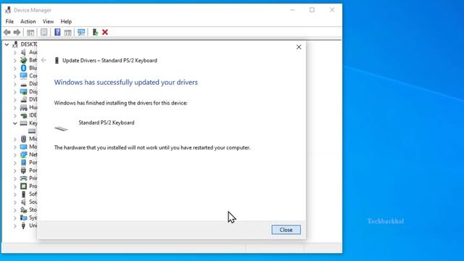Open the View menu

click(48, 21)
